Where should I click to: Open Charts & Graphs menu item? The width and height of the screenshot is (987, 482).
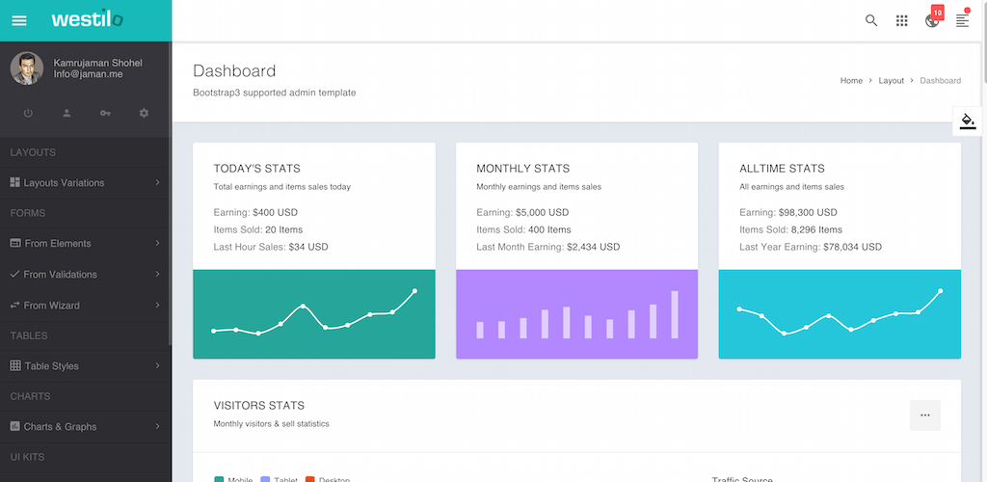click(60, 427)
